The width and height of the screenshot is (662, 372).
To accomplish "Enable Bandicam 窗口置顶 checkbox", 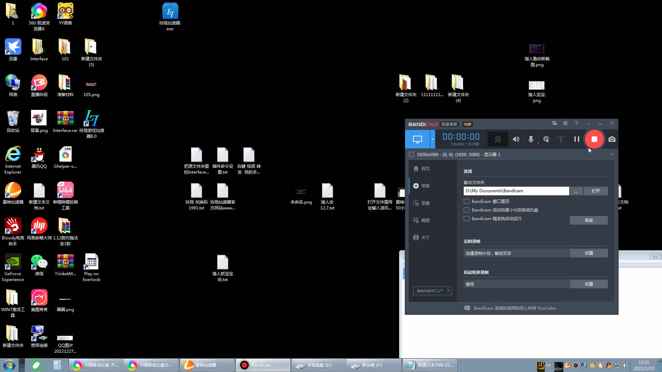I will pos(467,201).
